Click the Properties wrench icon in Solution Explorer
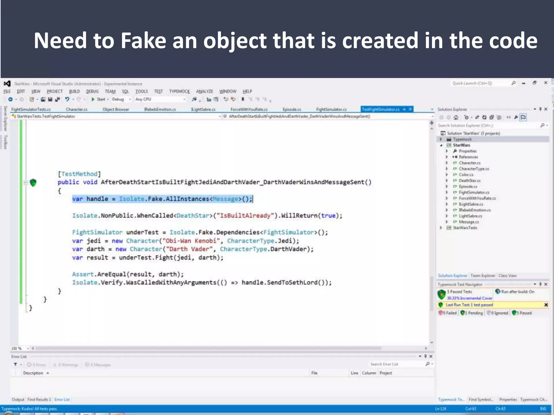 tap(516, 117)
